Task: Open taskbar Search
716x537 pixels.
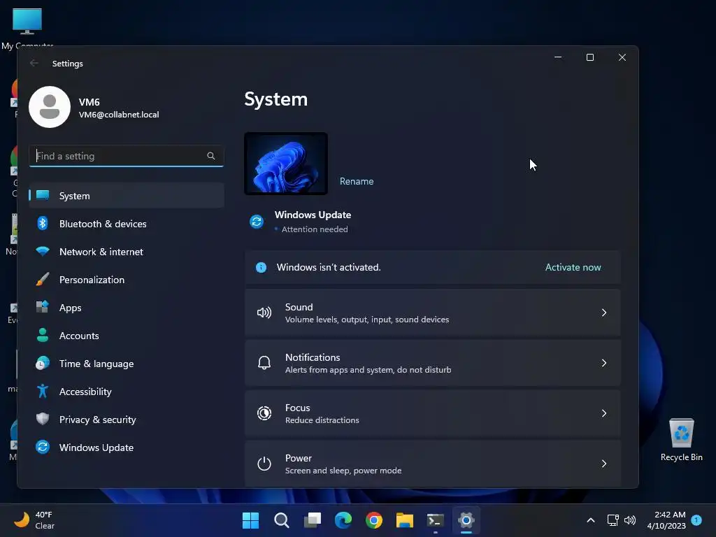Action: [281, 520]
